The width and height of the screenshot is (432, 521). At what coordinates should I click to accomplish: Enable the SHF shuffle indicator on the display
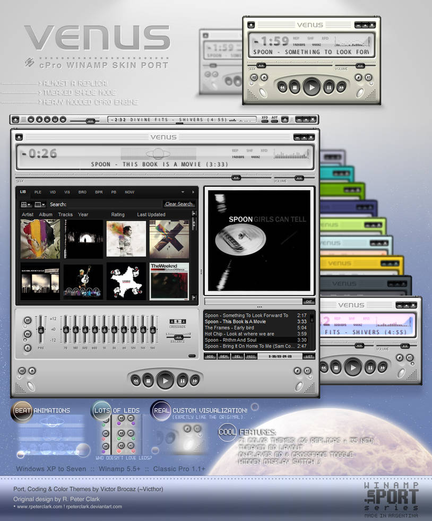pyautogui.click(x=249, y=151)
